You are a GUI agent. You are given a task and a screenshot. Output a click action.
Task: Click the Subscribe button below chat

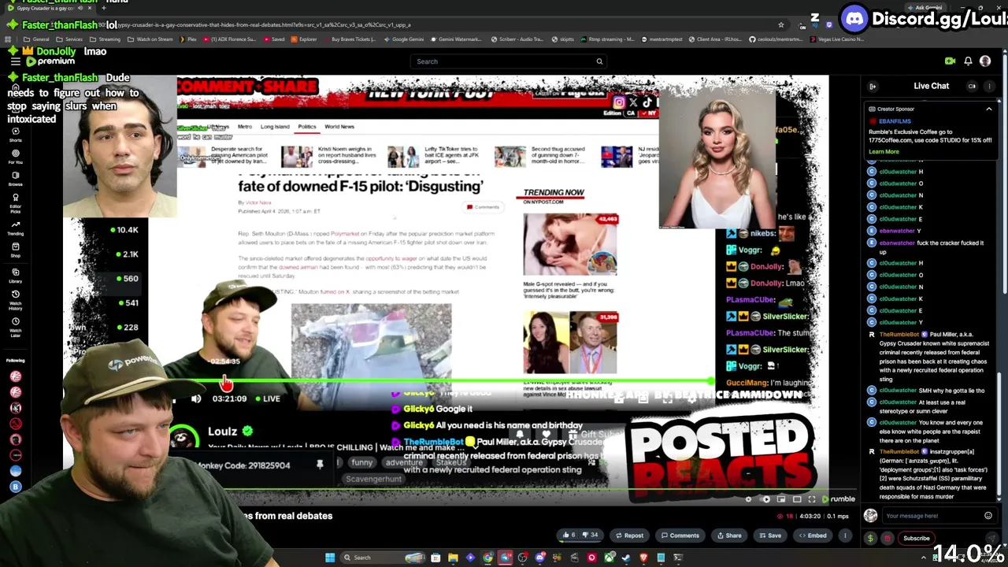(x=917, y=539)
